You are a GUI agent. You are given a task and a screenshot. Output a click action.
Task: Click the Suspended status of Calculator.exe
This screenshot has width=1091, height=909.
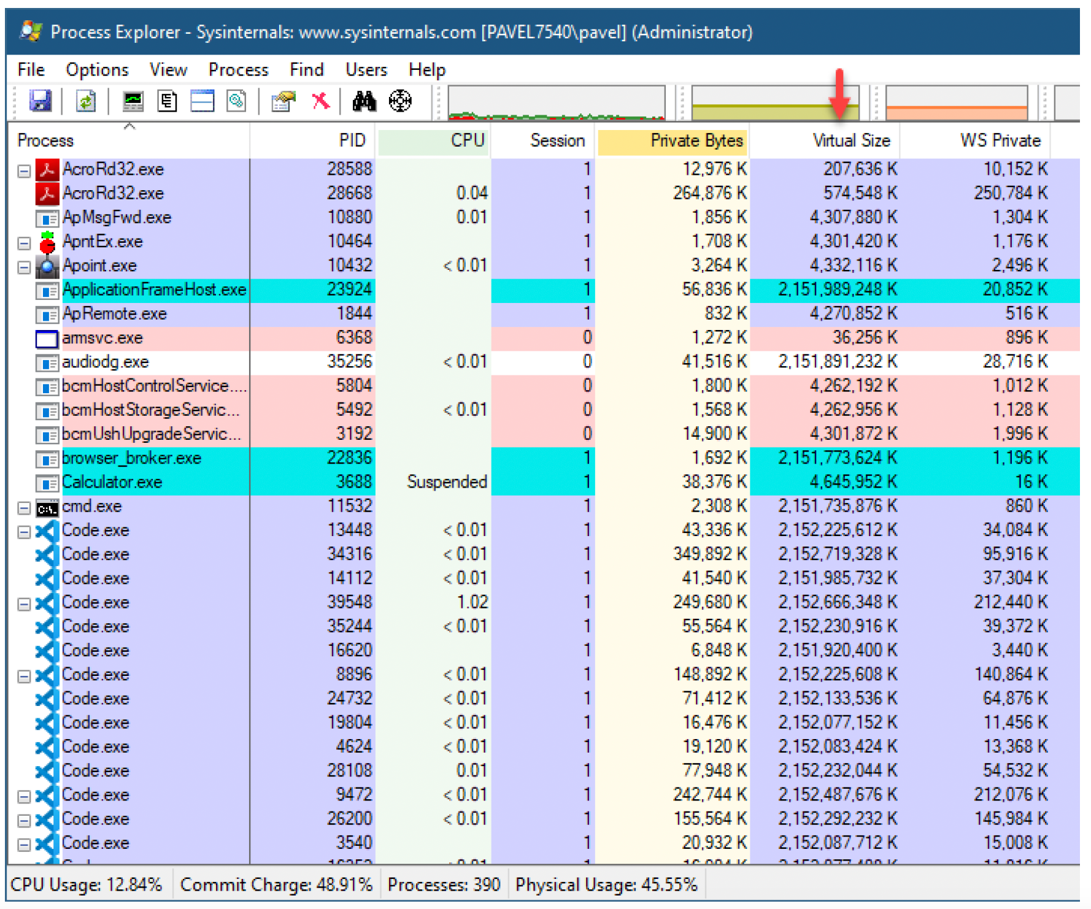pos(447,482)
